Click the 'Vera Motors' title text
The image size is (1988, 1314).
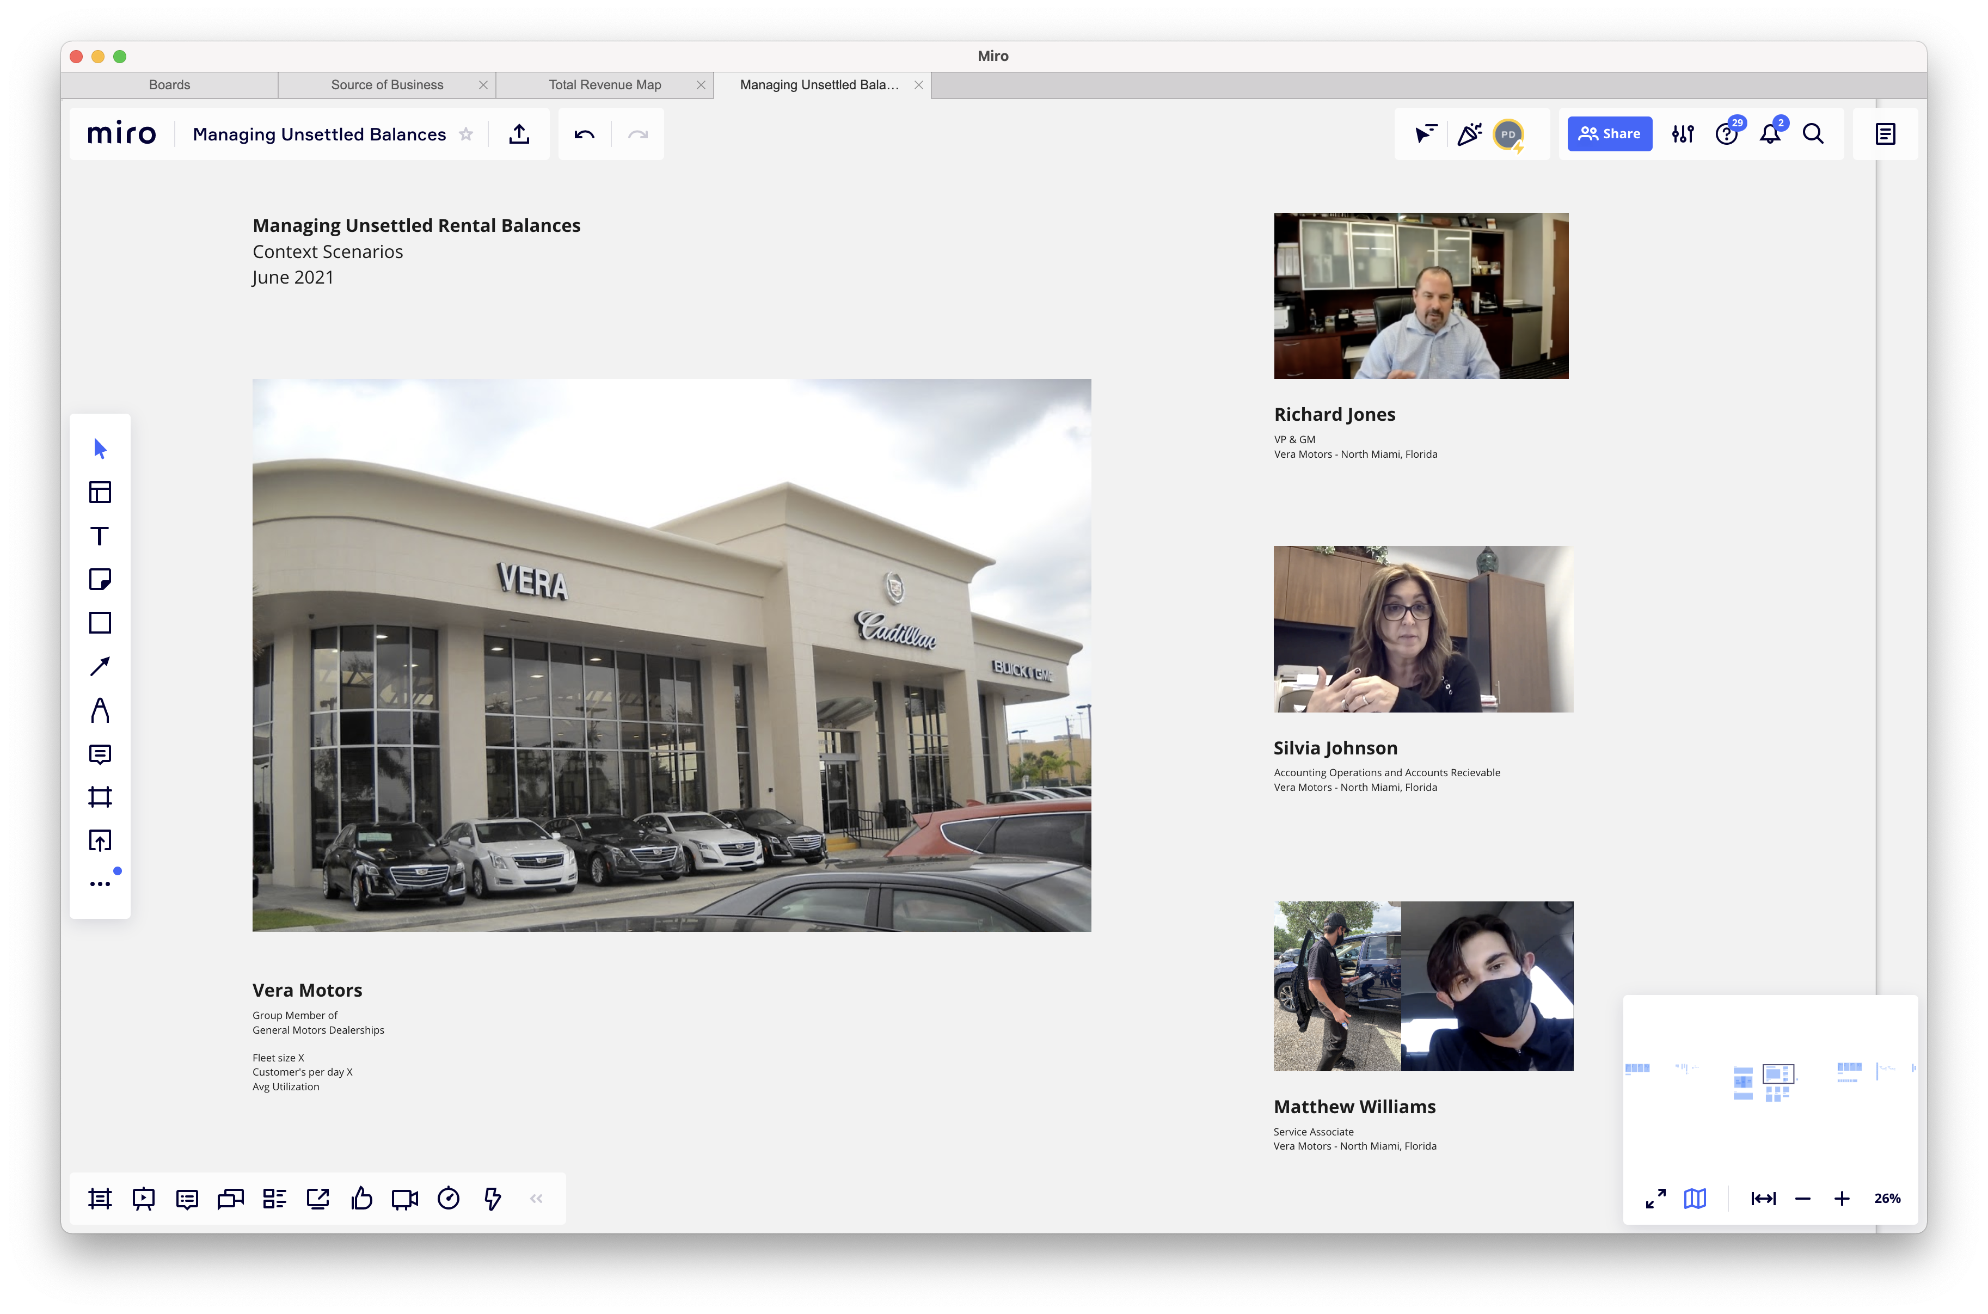click(307, 990)
